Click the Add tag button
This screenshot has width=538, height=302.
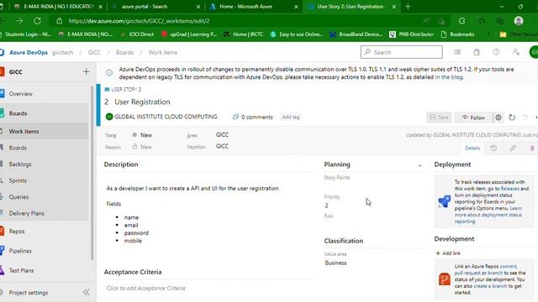click(x=290, y=117)
